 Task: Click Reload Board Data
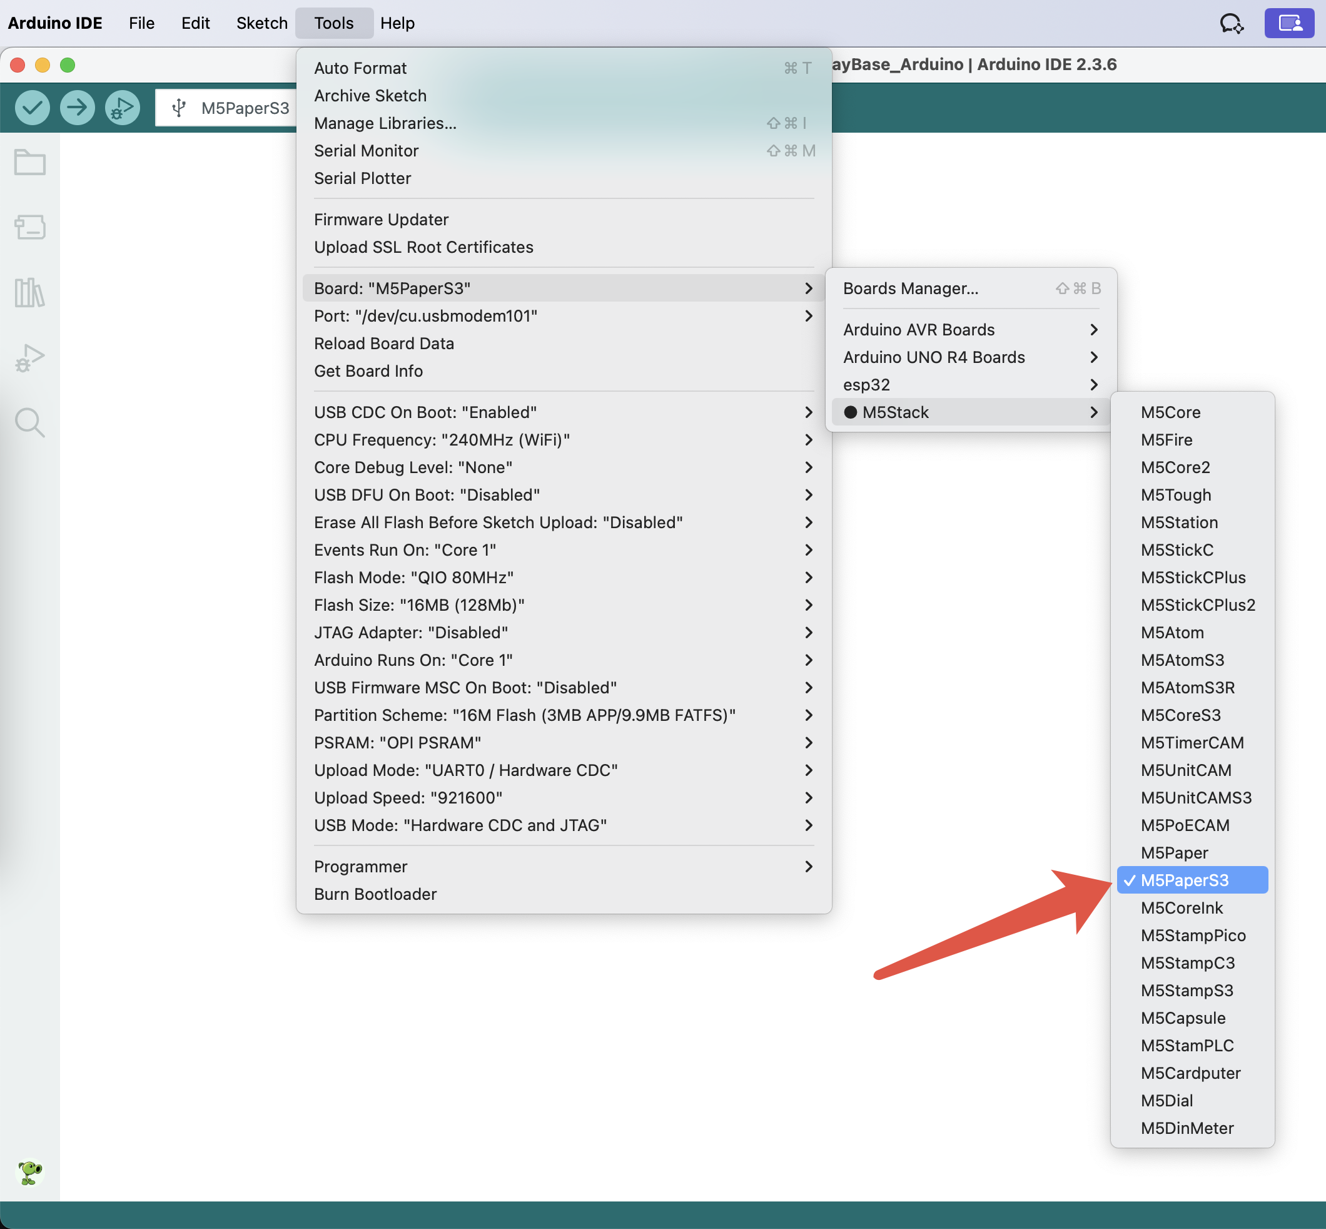[x=564, y=344]
